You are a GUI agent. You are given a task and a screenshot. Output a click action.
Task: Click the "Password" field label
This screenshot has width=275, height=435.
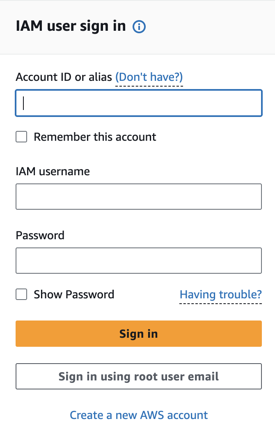(x=40, y=235)
